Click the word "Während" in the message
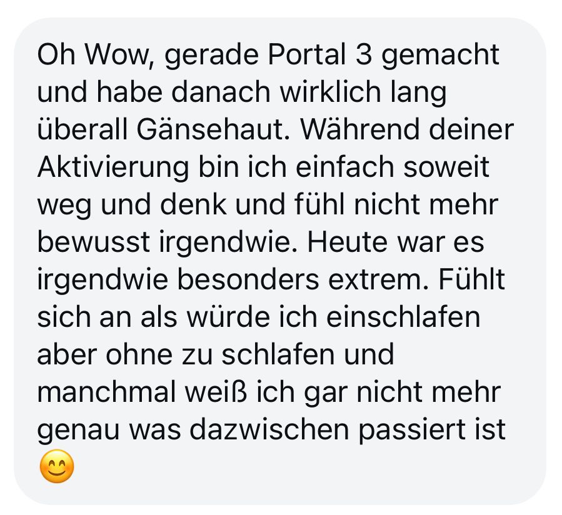 (x=359, y=130)
